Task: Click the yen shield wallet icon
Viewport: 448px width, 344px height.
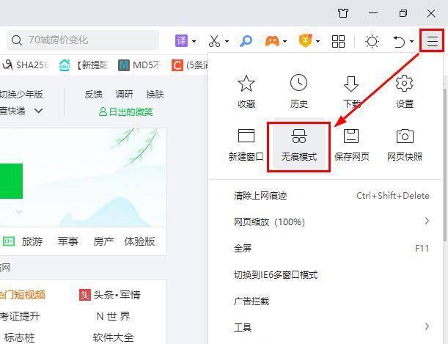Action: click(x=306, y=40)
